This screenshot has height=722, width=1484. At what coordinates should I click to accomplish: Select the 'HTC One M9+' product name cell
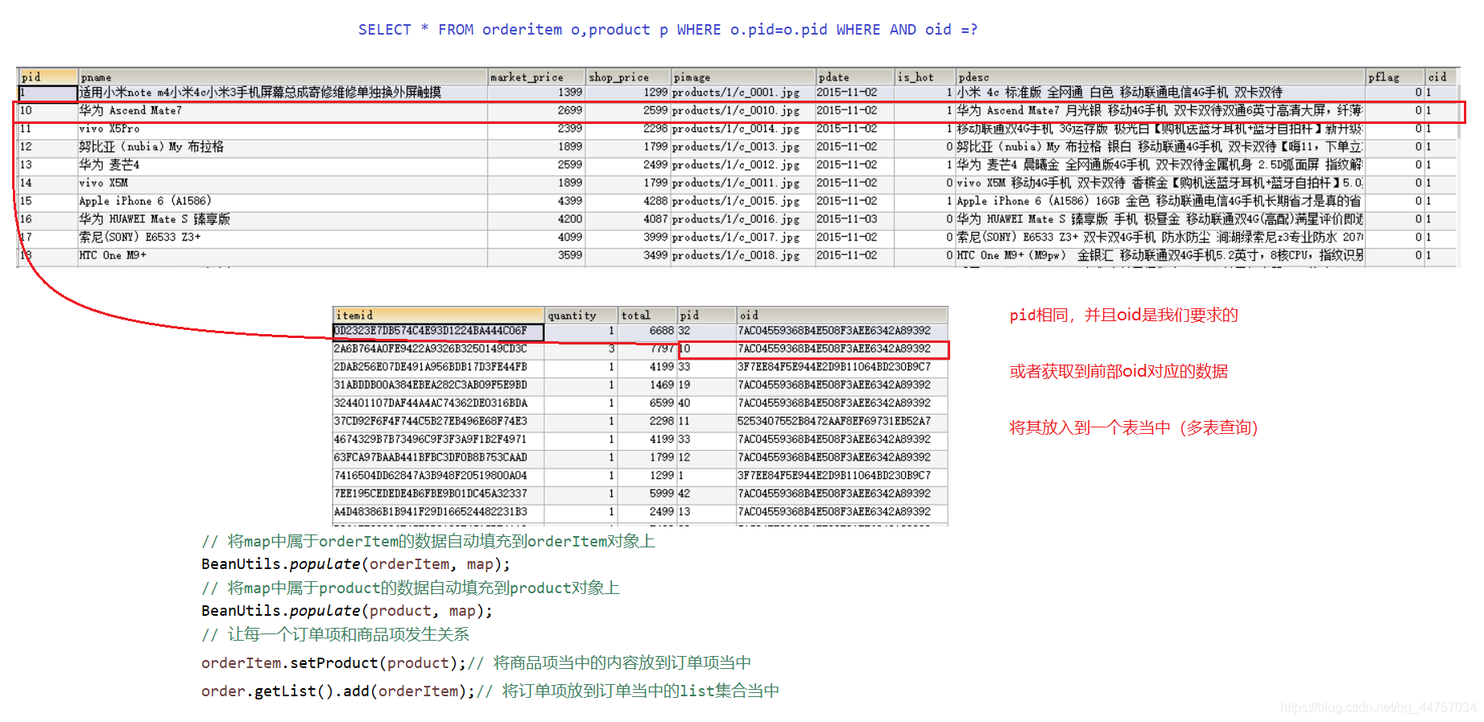(283, 255)
